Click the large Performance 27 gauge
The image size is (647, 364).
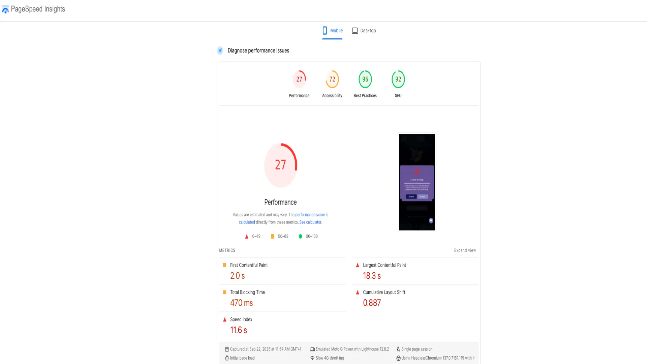pos(280,165)
